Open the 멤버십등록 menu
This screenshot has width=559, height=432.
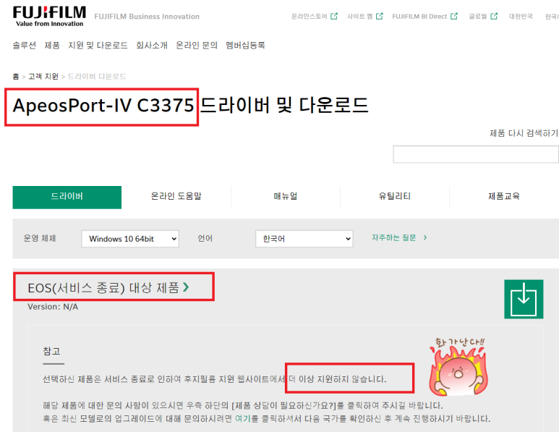[245, 46]
